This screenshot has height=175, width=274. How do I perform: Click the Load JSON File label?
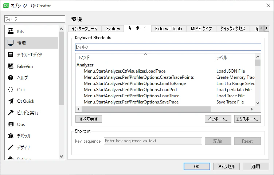(x=231, y=71)
